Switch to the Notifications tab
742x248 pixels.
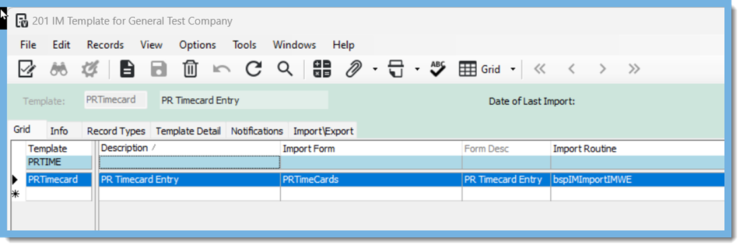(257, 131)
